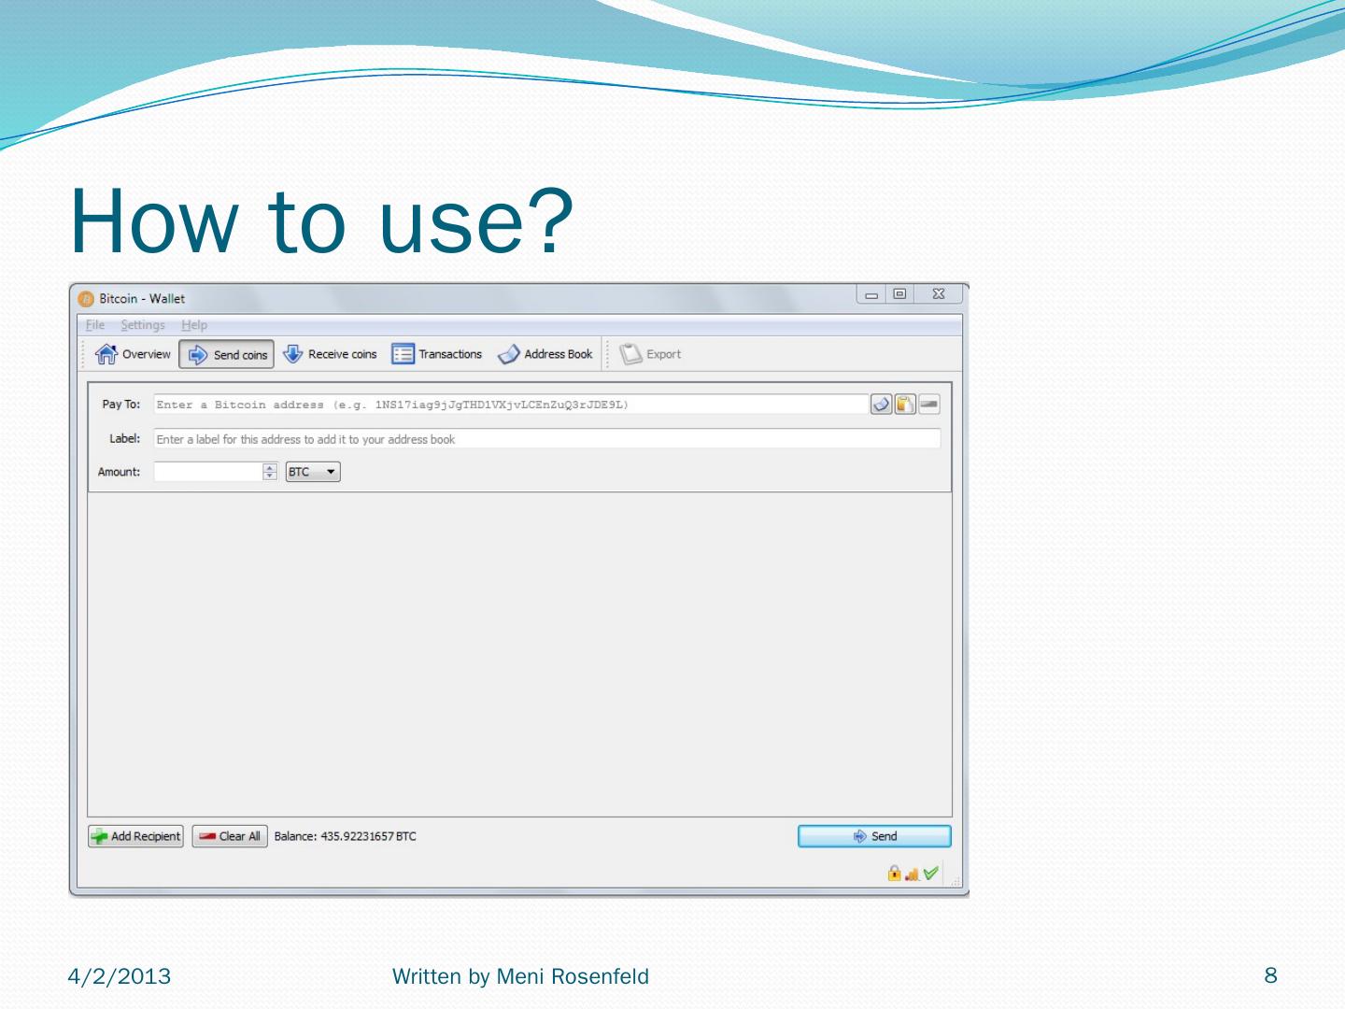1345x1009 pixels.
Task: Remove this recipient with the minus icon
Action: coord(929,405)
